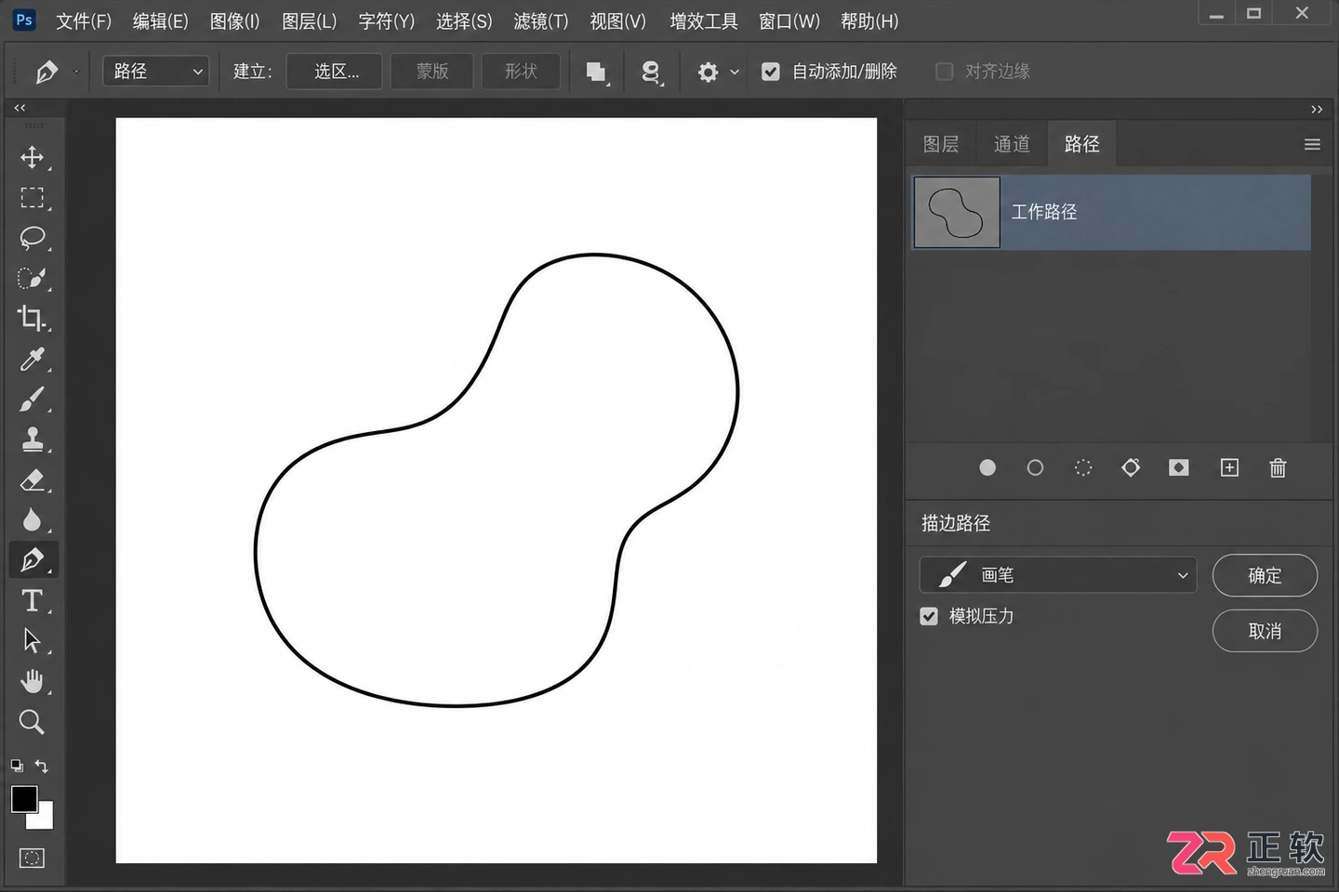Open 图像(I) menu
Screen dimensions: 1339x892
click(x=234, y=20)
